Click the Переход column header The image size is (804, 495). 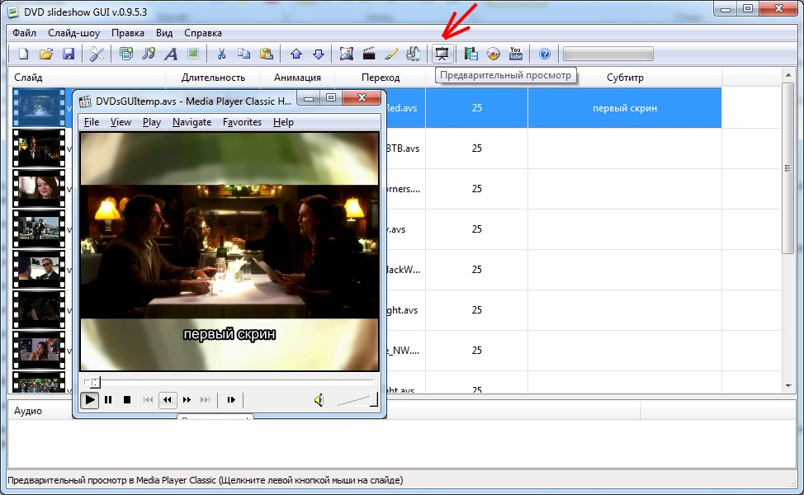(x=381, y=78)
